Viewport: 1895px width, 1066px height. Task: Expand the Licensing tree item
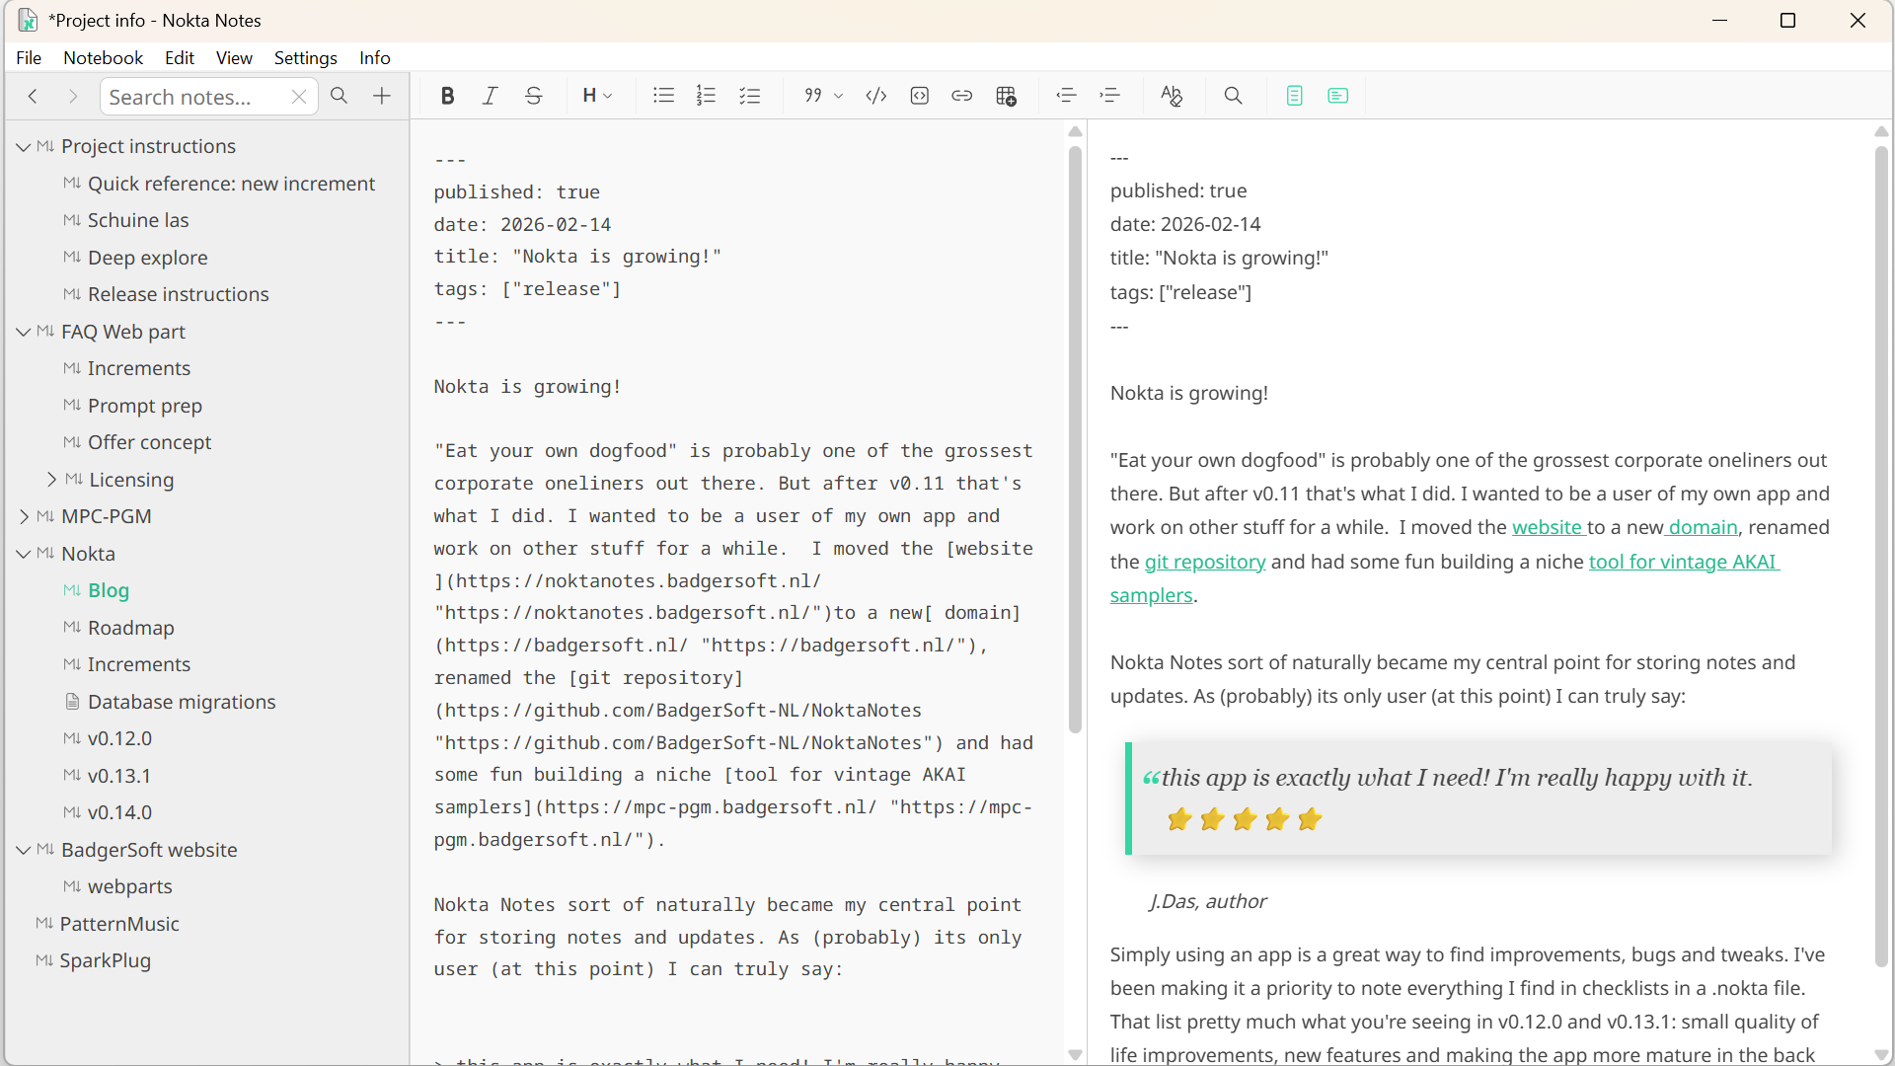tap(53, 480)
